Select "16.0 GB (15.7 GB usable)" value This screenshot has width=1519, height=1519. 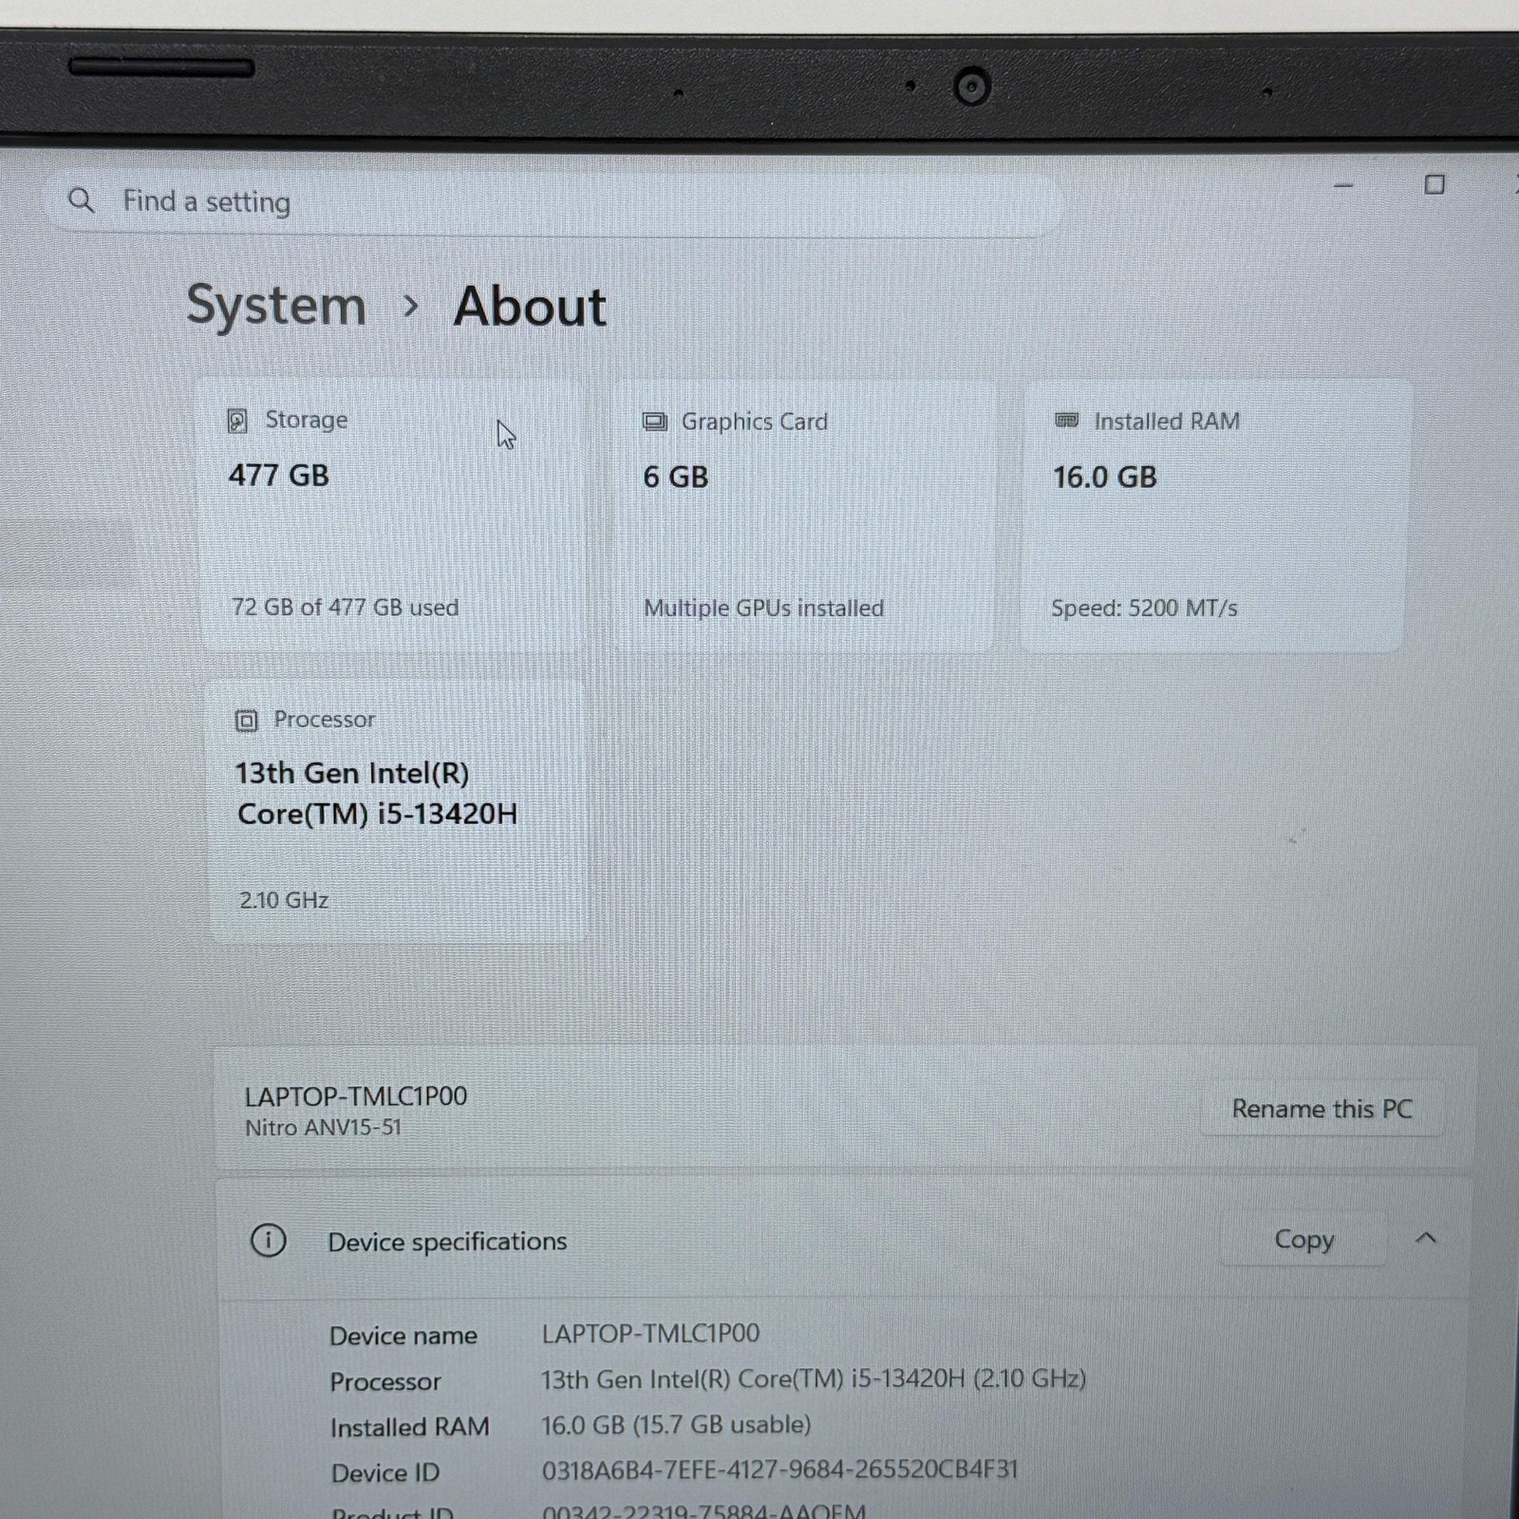point(676,1424)
